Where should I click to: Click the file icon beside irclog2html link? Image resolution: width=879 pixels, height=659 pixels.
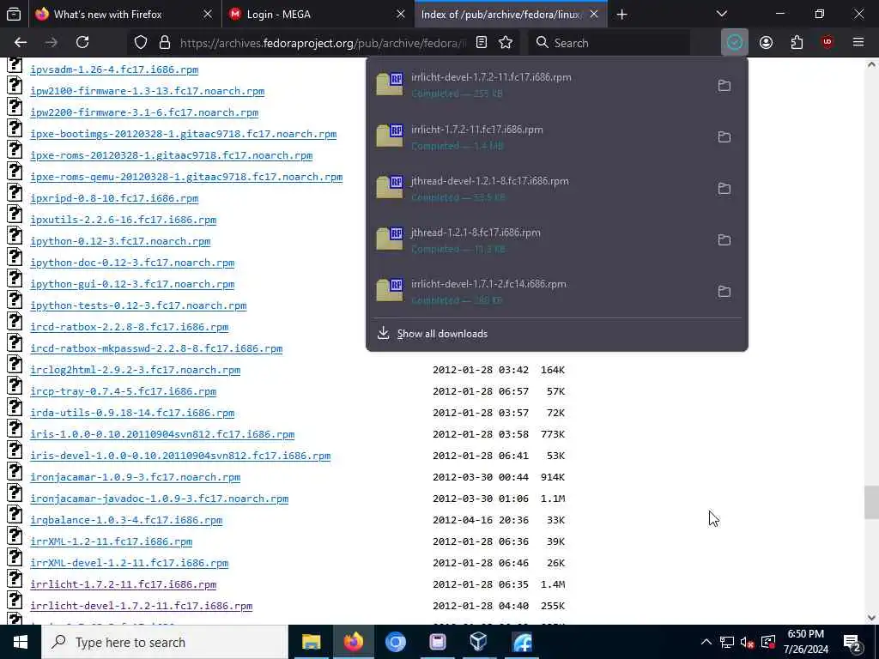[15, 364]
